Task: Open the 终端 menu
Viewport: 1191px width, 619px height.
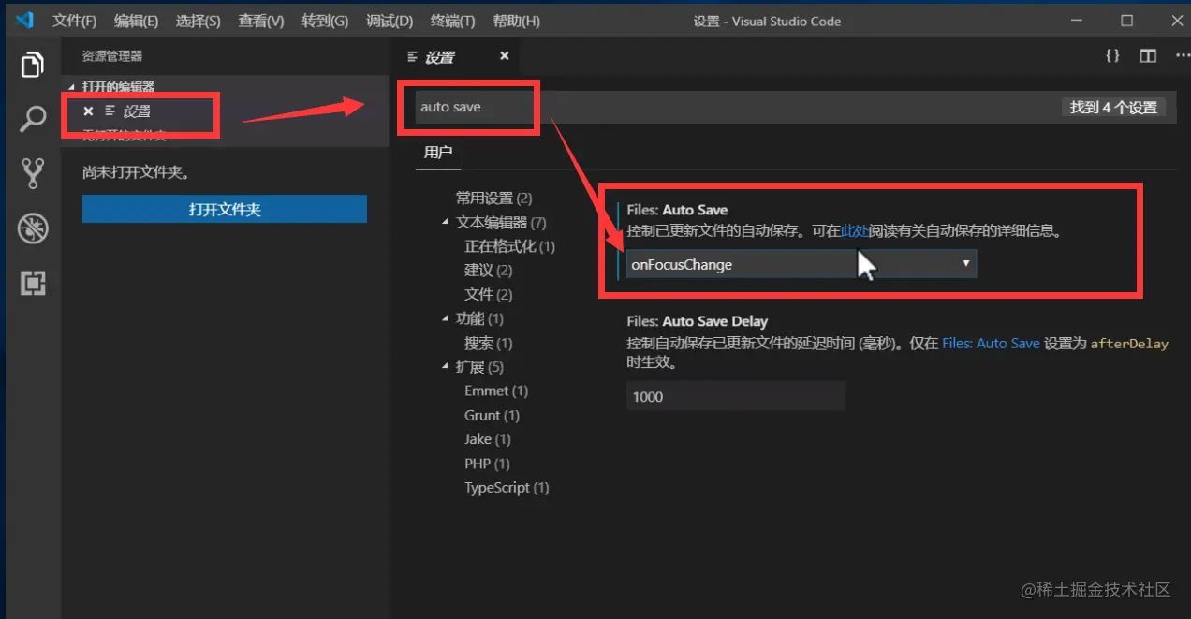Action: pos(452,20)
